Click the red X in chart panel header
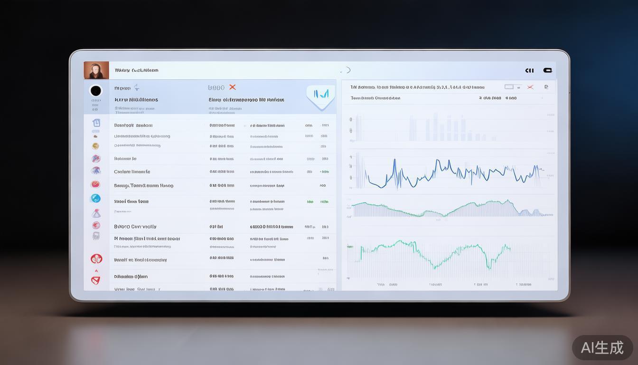638x365 pixels. 530,87
